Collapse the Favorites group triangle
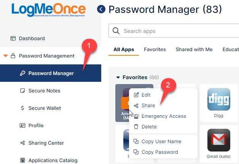The width and height of the screenshot is (239, 164). coord(118,77)
